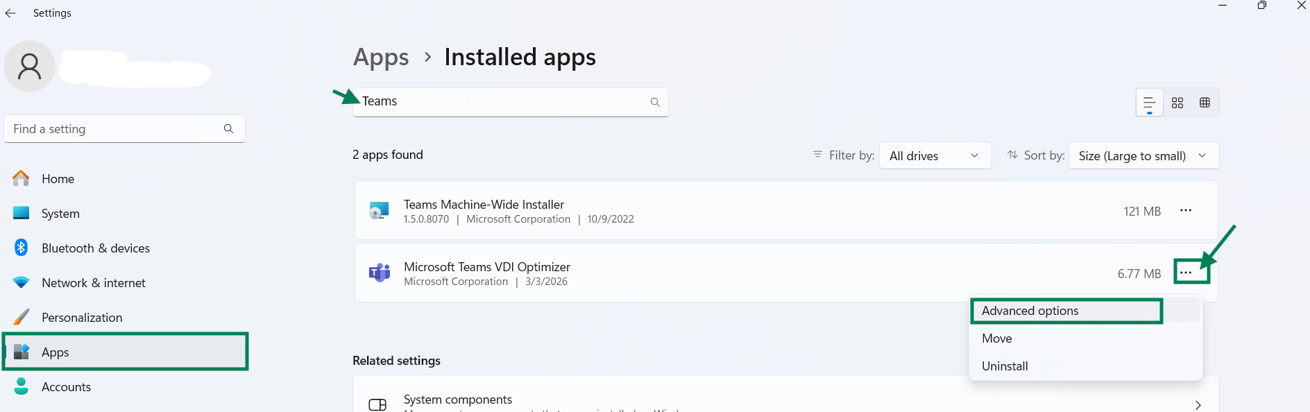This screenshot has height=412, width=1310.
Task: Click the Teams Machine-Wide Installer icon
Action: click(x=379, y=211)
